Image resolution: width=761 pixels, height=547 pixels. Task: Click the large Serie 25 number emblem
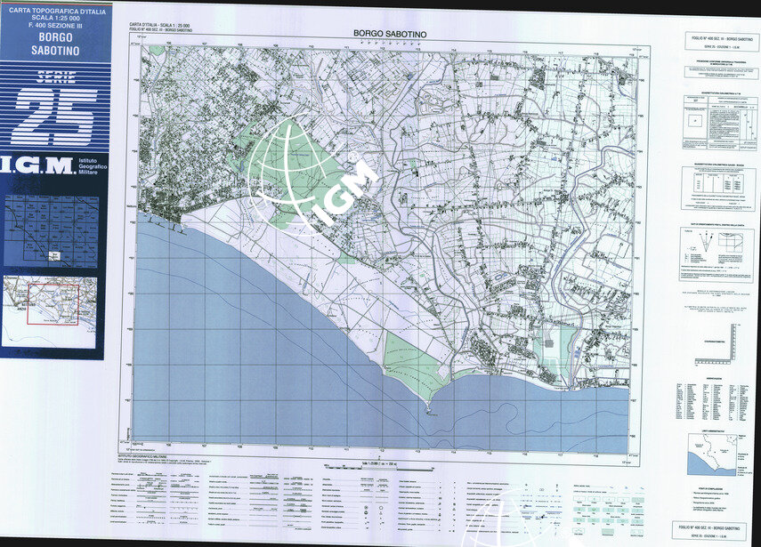55,116
